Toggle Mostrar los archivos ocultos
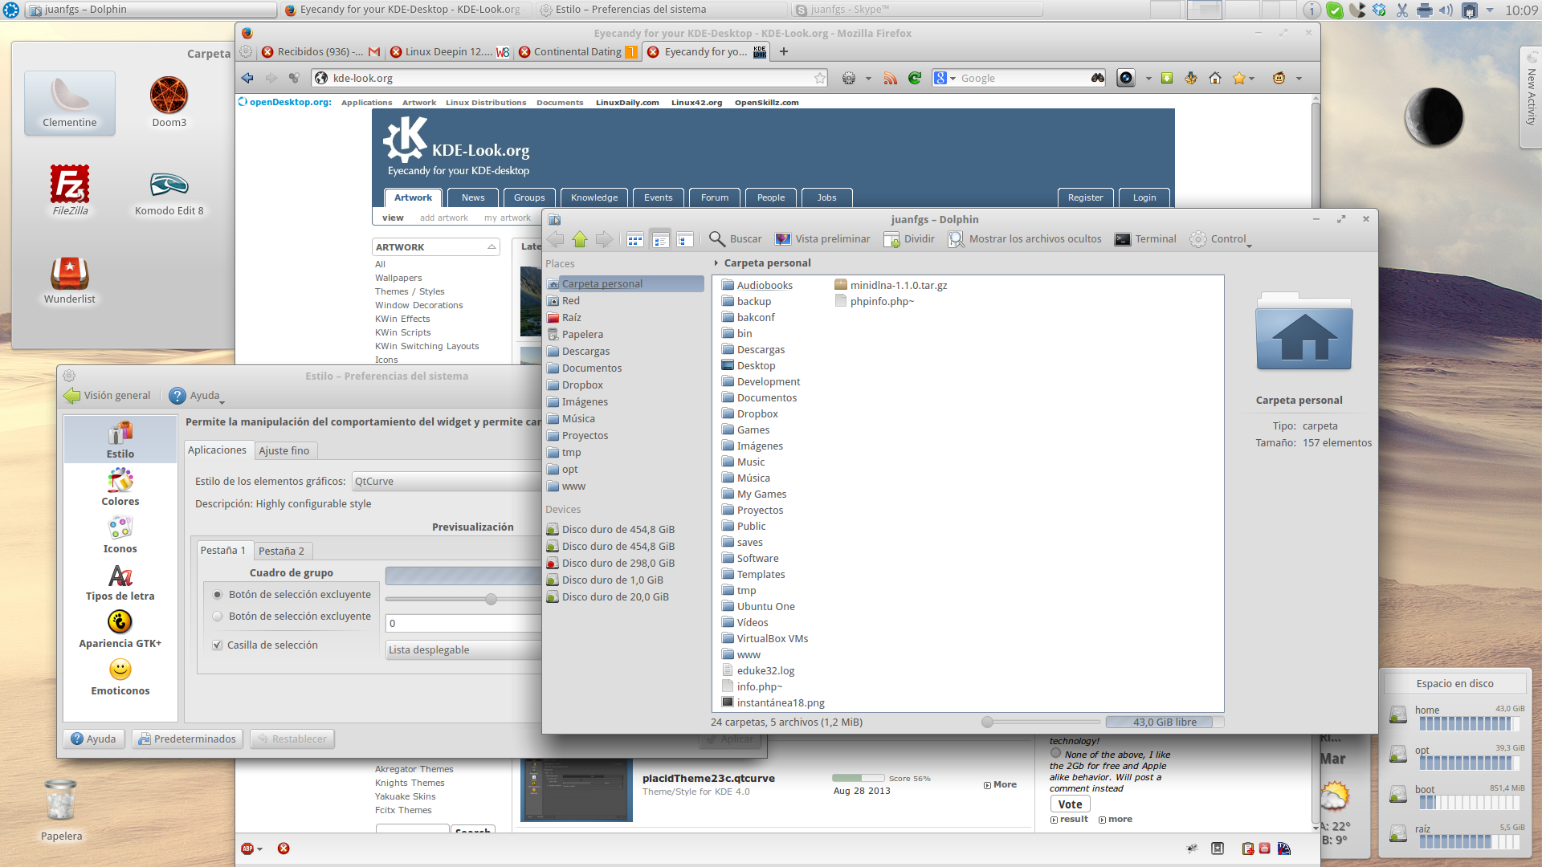Screen dimensions: 1542x867 click(1025, 239)
